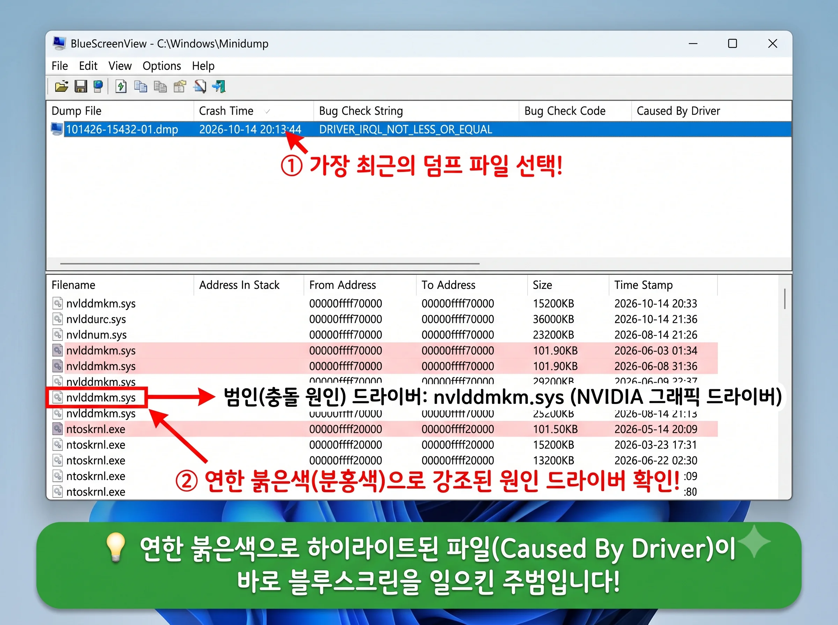
Task: Click the Save Selected Items floppy icon
Action: click(x=81, y=86)
